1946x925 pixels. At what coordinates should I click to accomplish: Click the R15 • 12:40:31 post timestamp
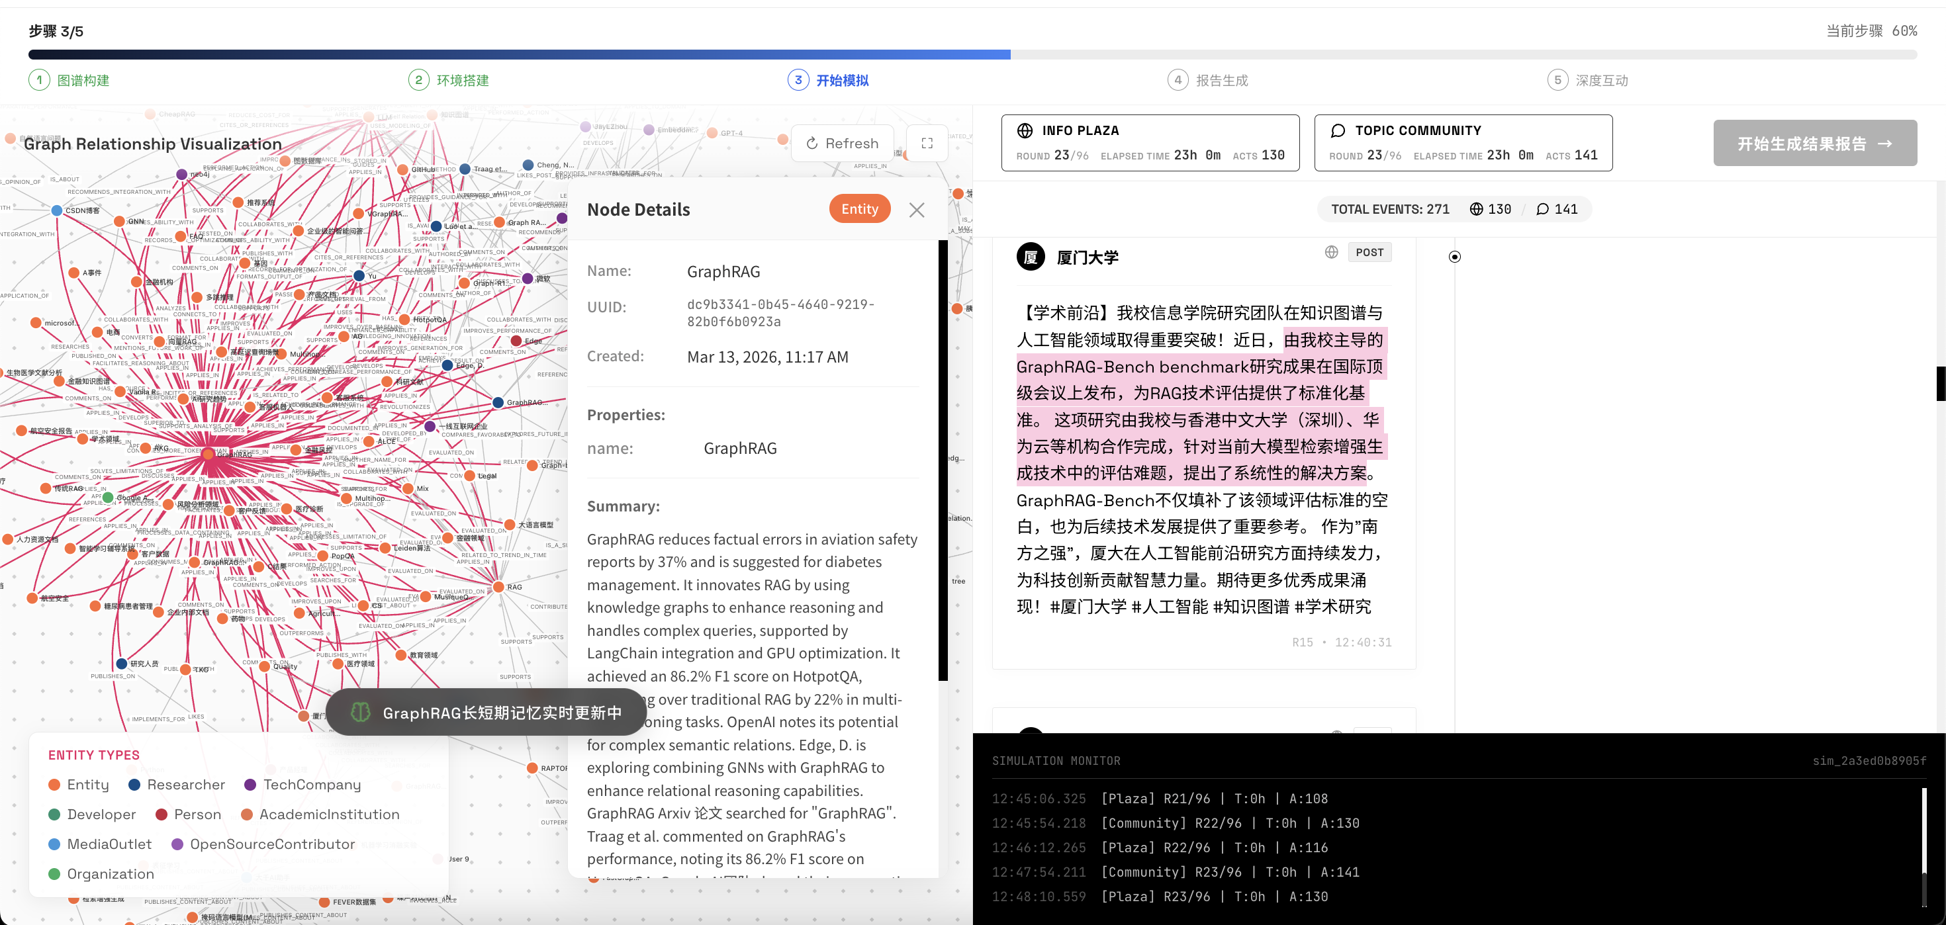pos(1342,642)
